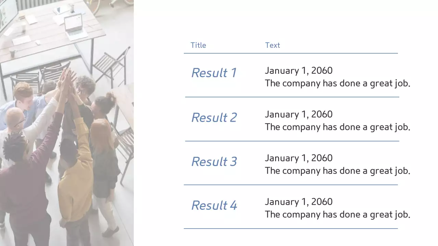The image size is (438, 246).
Task: Click the date beside Result 3
Action: click(x=298, y=158)
